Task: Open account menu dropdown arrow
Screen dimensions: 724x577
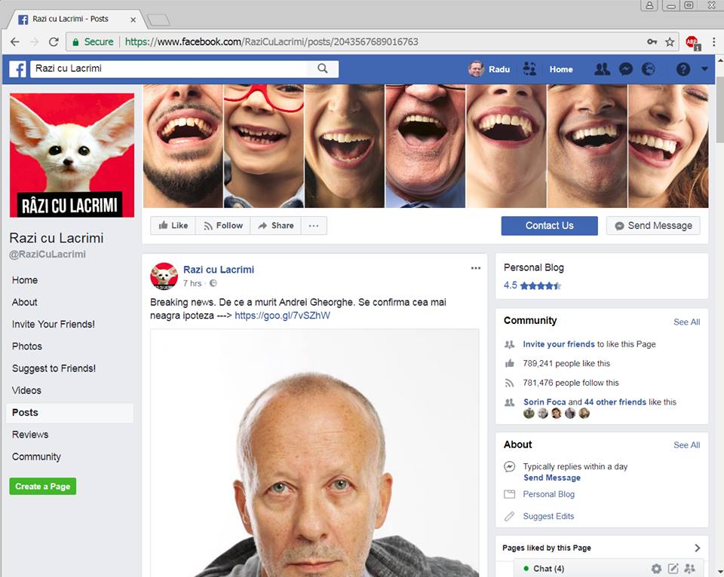Action: click(704, 69)
